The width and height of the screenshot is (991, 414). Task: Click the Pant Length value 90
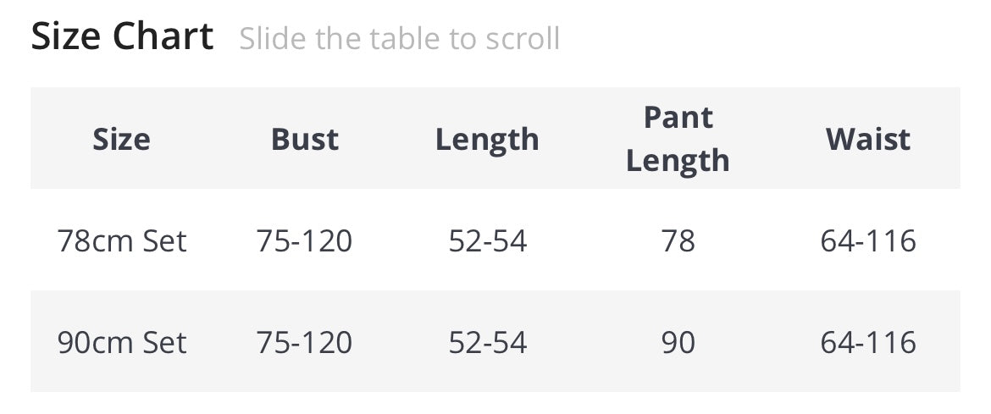(678, 342)
